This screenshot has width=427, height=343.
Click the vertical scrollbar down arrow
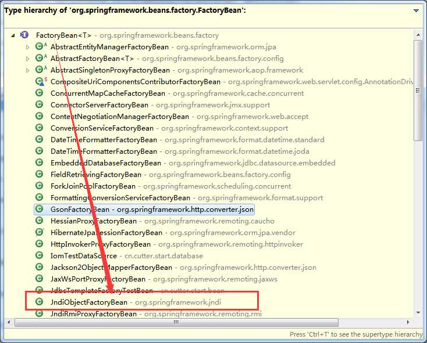pyautogui.click(x=418, y=313)
